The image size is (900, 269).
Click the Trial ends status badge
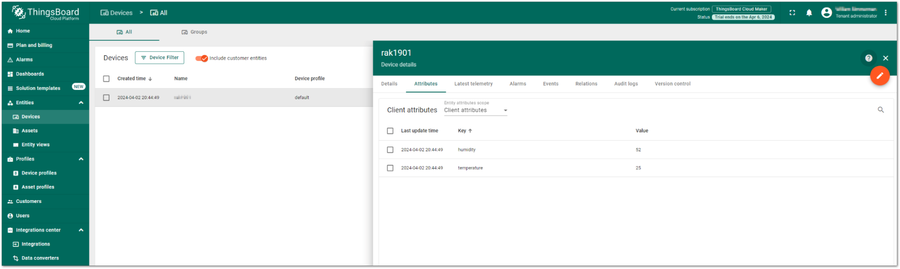click(x=743, y=18)
